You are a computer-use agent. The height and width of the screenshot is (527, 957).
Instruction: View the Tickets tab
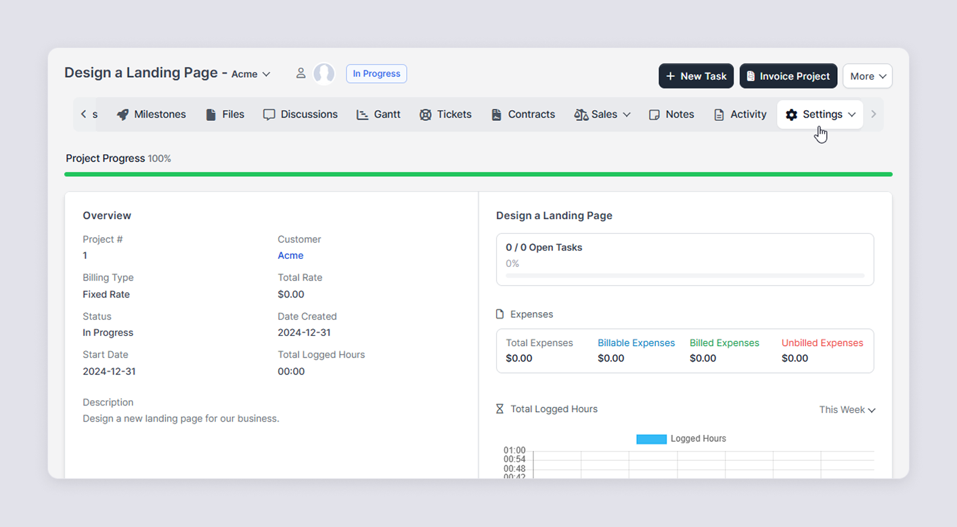(445, 115)
